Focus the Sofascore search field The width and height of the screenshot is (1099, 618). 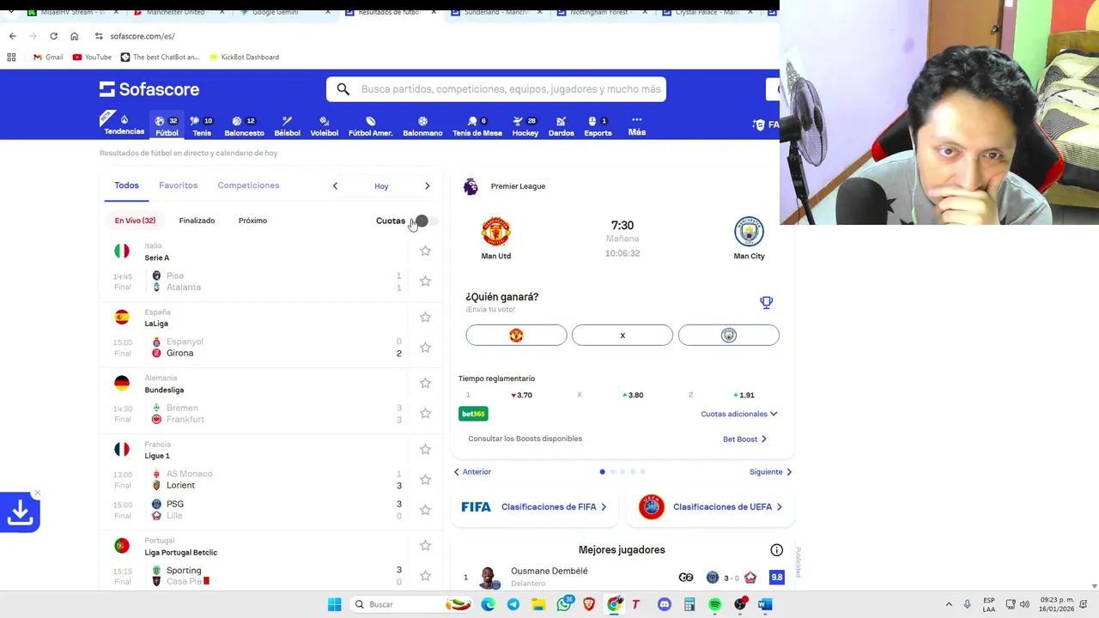coord(496,89)
